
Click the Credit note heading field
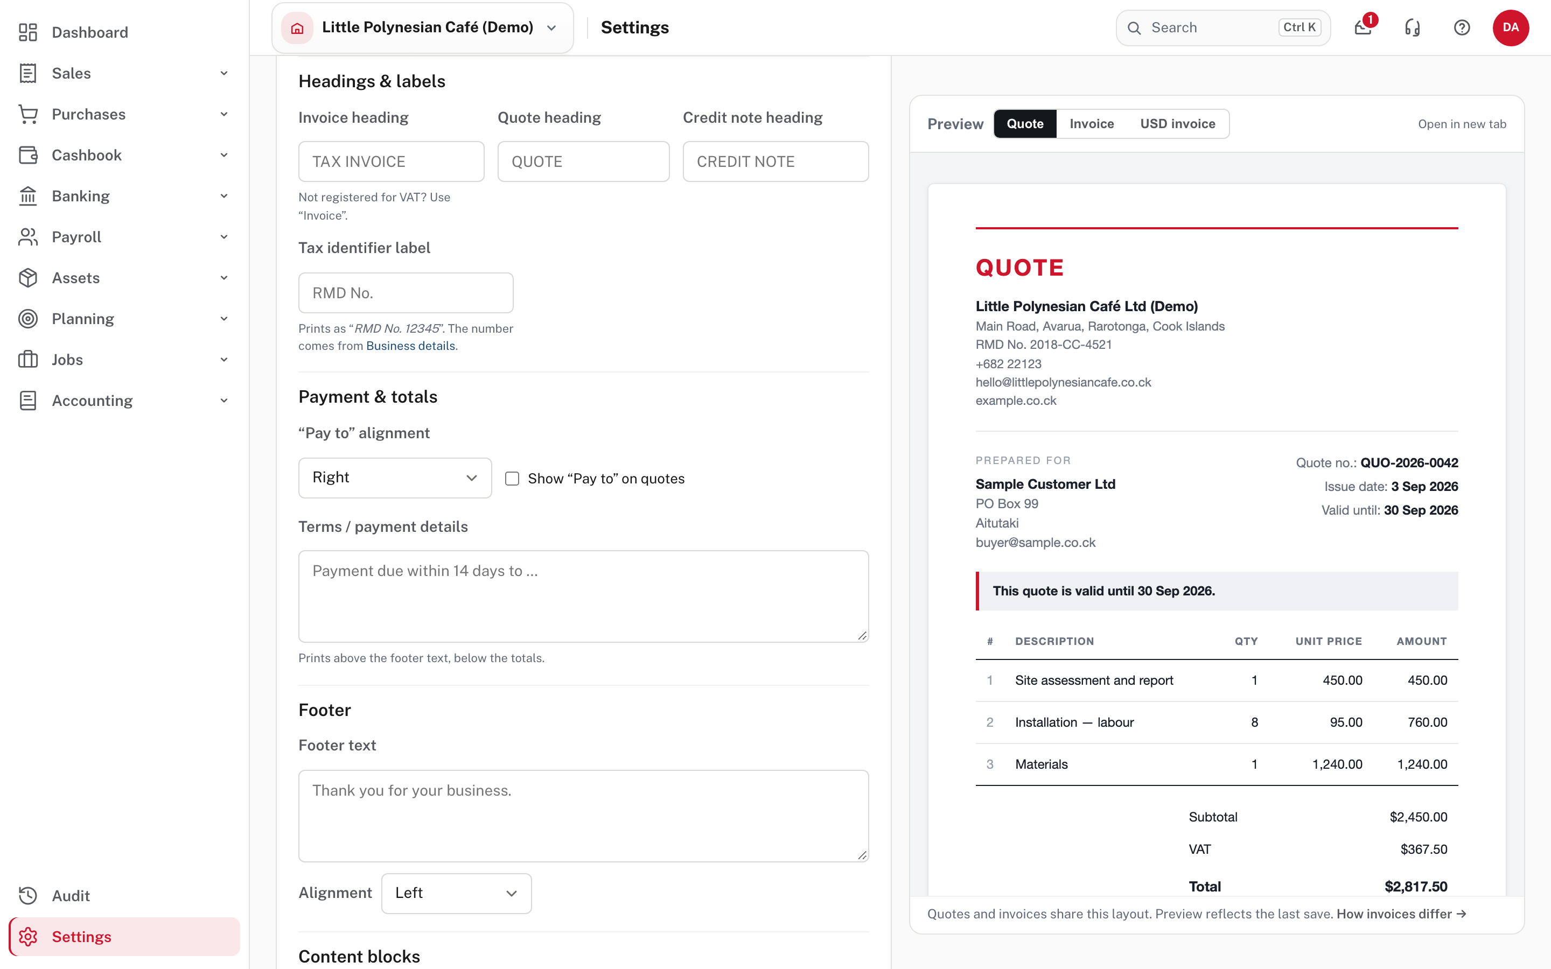tap(775, 161)
